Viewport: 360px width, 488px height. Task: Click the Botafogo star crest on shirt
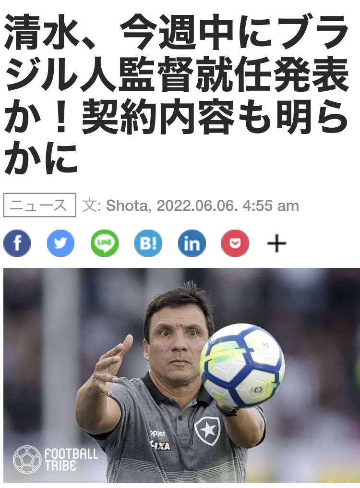[207, 431]
